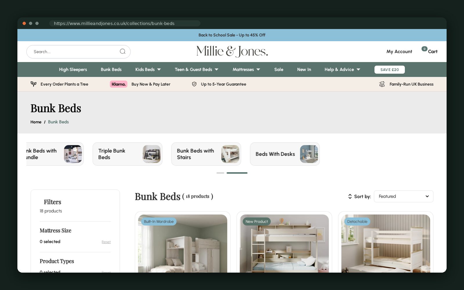Click the Triple Bunk Beds category card

point(128,154)
